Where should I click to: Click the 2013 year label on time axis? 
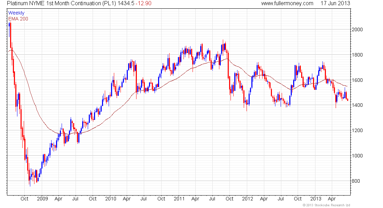tap(316, 199)
